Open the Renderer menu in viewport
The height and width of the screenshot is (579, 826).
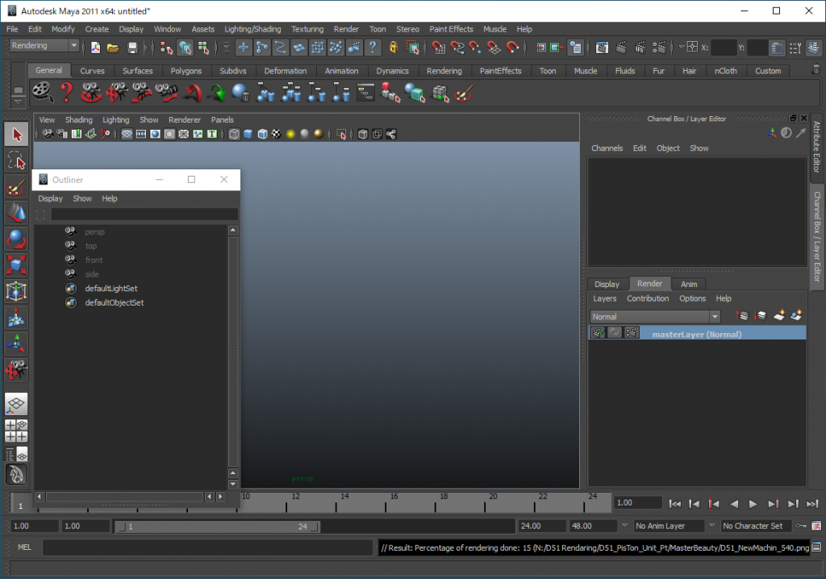pos(185,119)
